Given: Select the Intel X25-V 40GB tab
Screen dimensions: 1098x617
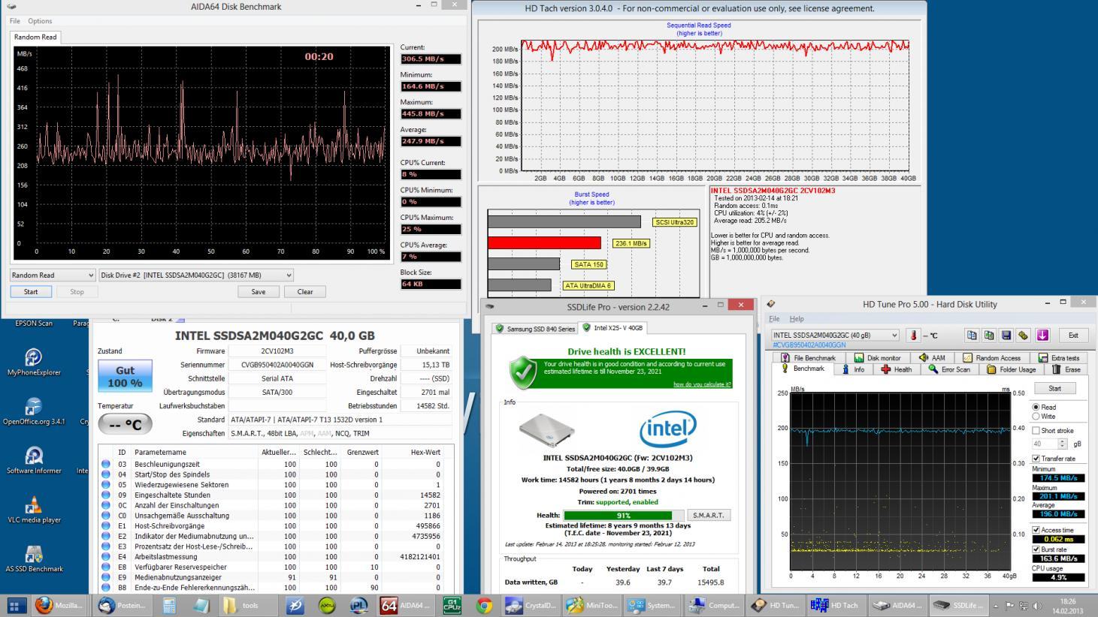Looking at the screenshot, I should tap(613, 328).
